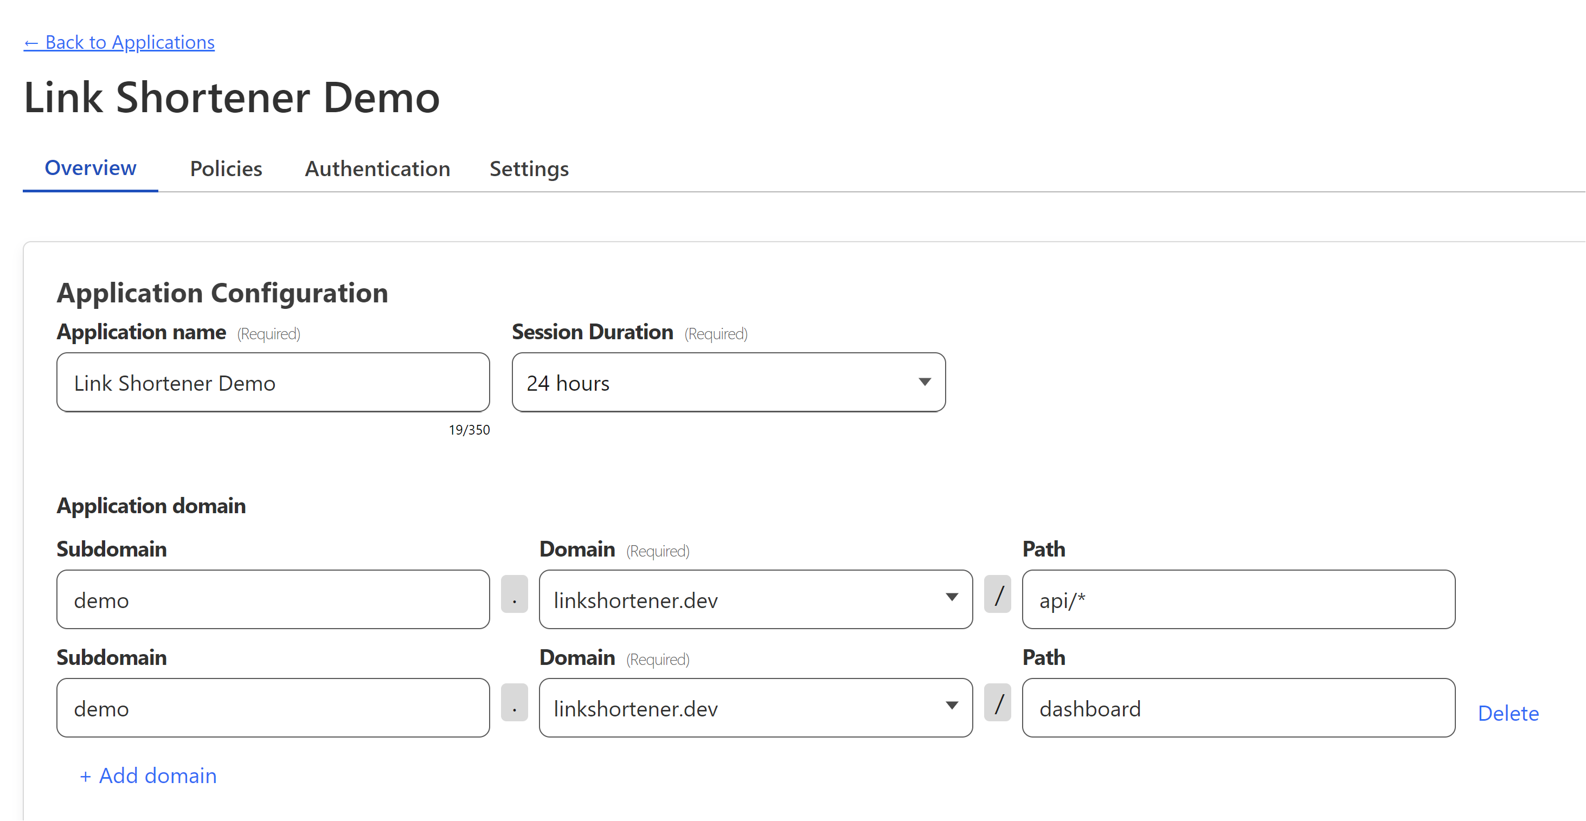Screen dimensions: 1586x821
Task: Delete the dashboard domain row
Action: point(1508,713)
